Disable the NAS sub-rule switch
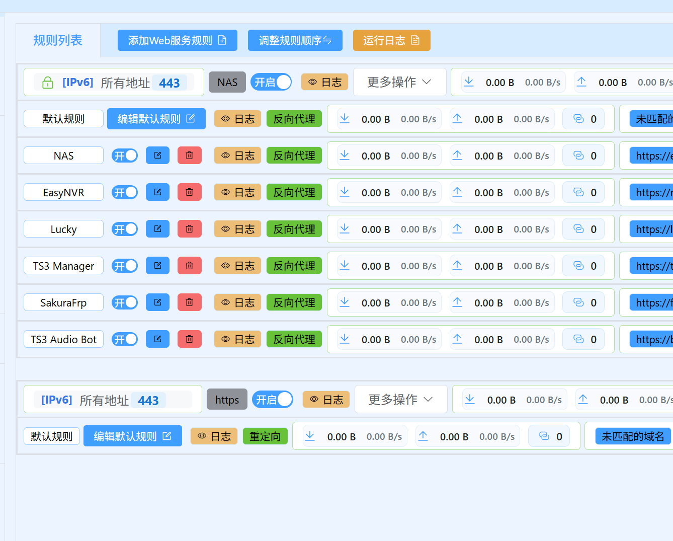This screenshot has height=541, width=673. [125, 156]
